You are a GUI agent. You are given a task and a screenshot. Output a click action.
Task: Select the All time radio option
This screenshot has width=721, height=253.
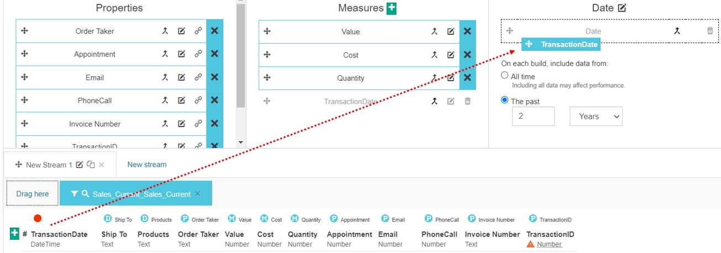coord(504,76)
